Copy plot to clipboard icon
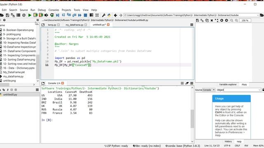The height and width of the screenshot is (148, 264). pos(207,21)
